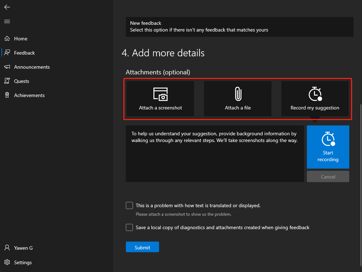Select the New feedback option
The image size is (362, 272).
coord(239,27)
